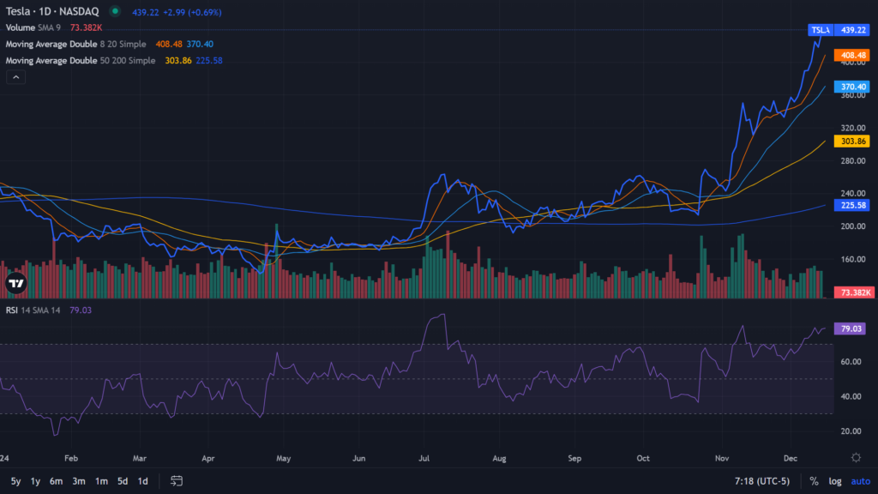Screen dimensions: 878x494
Task: Click the purple RSI 79.03 axis label
Action: click(853, 328)
